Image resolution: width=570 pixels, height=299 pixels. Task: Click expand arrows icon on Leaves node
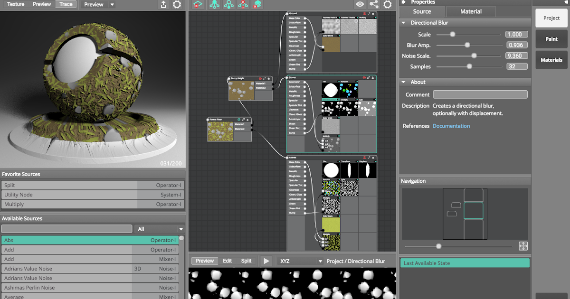369,158
